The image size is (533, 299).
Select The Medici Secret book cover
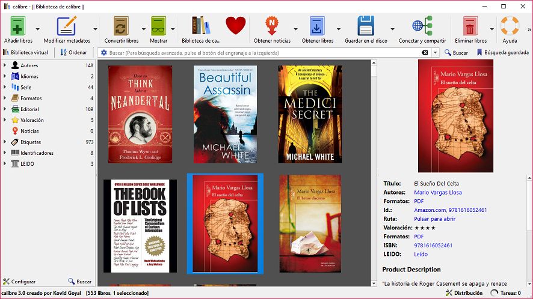(x=310, y=114)
